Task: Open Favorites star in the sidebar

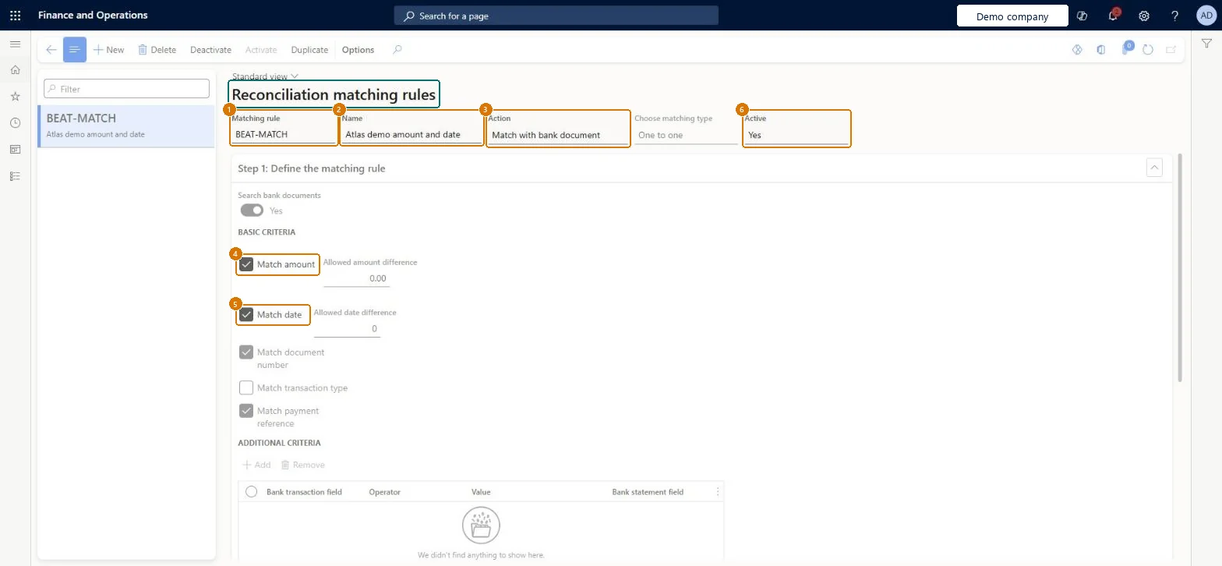Action: (x=15, y=97)
